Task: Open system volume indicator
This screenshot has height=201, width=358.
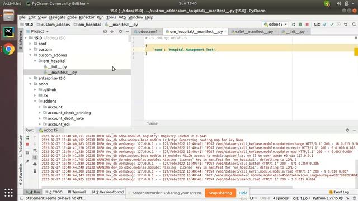Action: tap(339, 3)
